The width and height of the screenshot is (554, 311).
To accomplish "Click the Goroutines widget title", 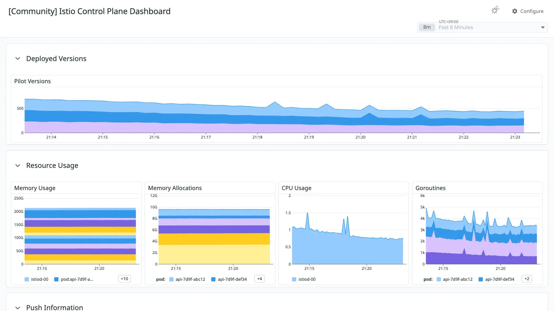I will 431,188.
